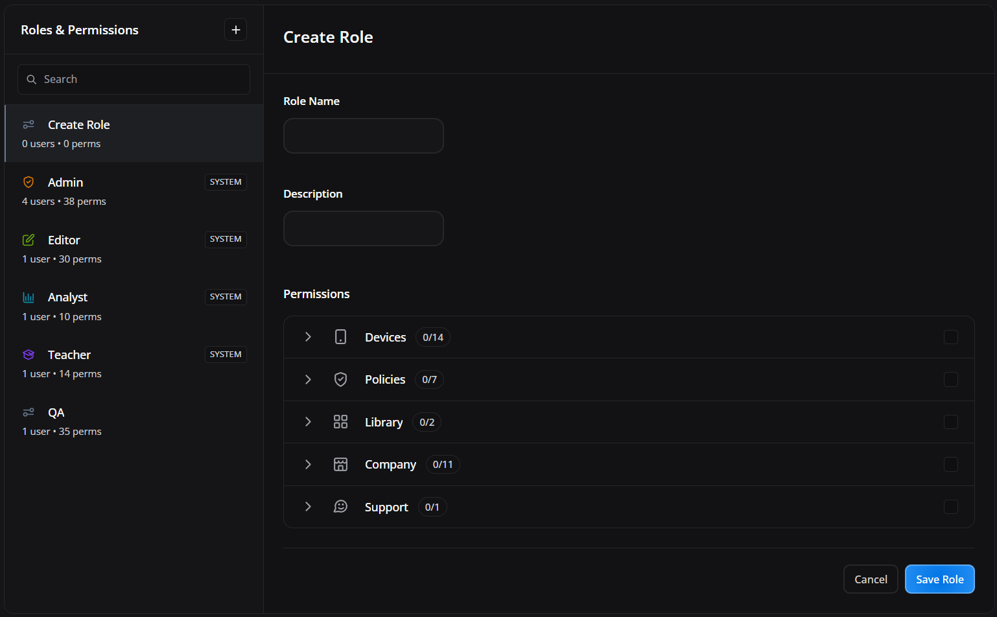Select the QA role in sidebar
997x617 pixels.
pos(134,421)
